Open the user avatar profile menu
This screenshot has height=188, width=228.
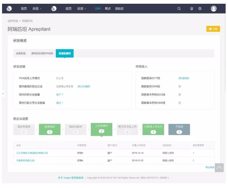coord(213,8)
